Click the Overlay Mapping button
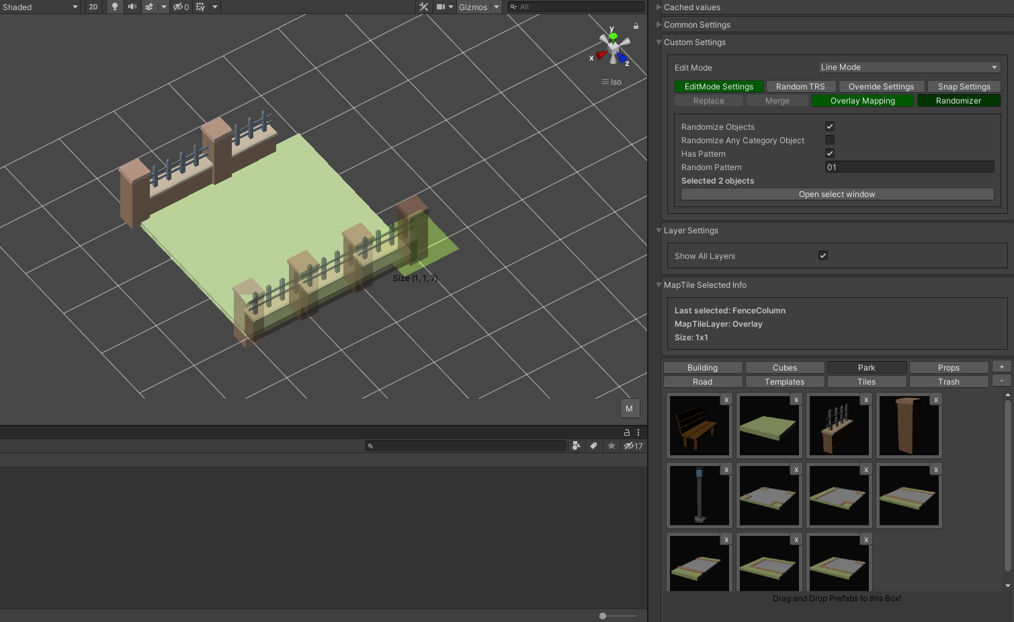Viewport: 1014px width, 622px height. click(863, 101)
